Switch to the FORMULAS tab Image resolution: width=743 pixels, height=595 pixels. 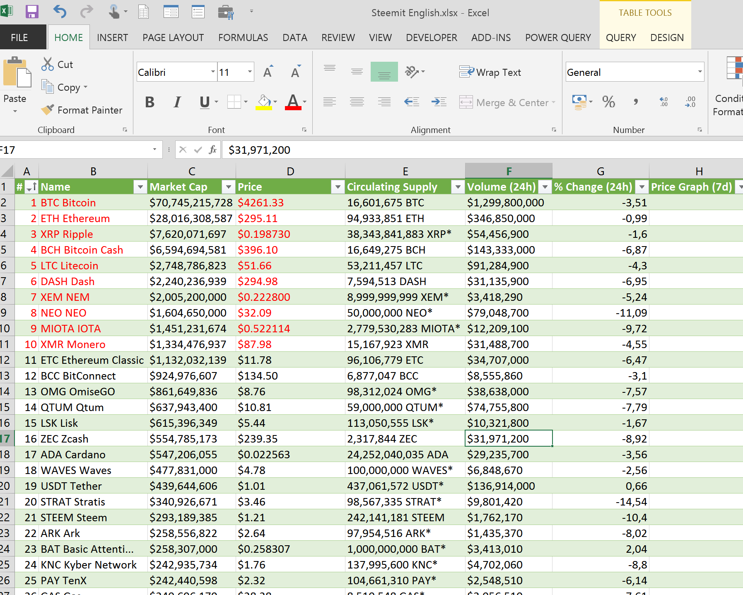coord(243,37)
